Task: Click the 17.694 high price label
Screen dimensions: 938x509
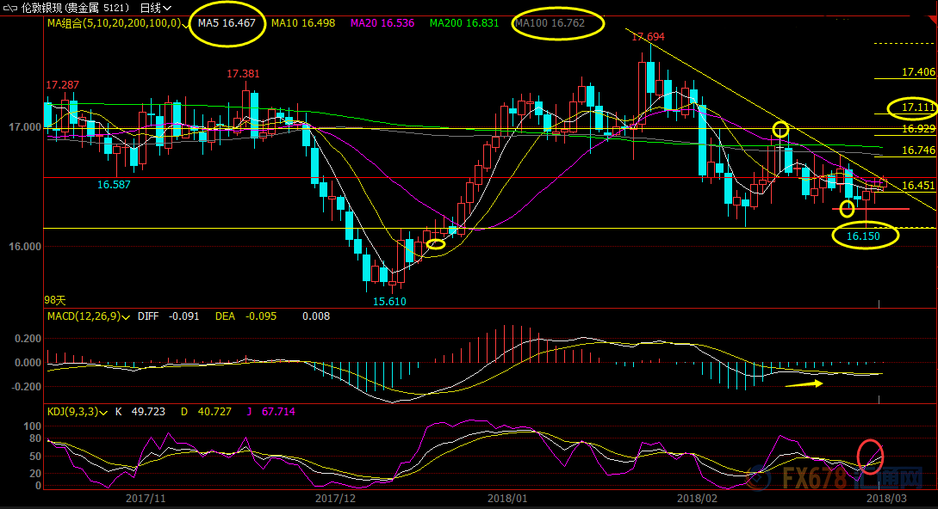Action: [x=648, y=37]
